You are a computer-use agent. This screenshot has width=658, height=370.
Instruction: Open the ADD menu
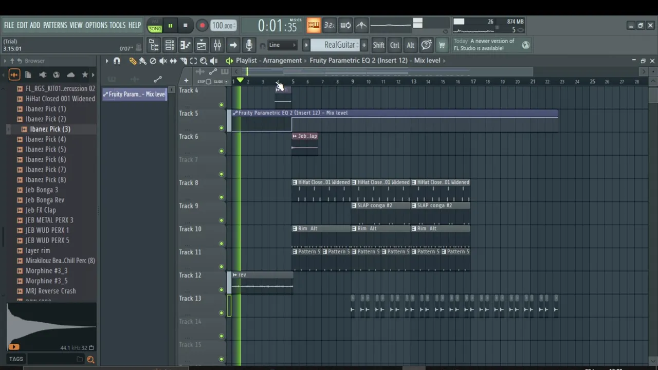(35, 25)
